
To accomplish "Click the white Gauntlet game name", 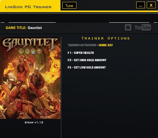I will [x=35, y=28].
